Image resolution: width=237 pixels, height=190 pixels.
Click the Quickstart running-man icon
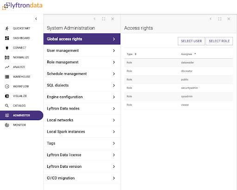(x=7, y=28)
